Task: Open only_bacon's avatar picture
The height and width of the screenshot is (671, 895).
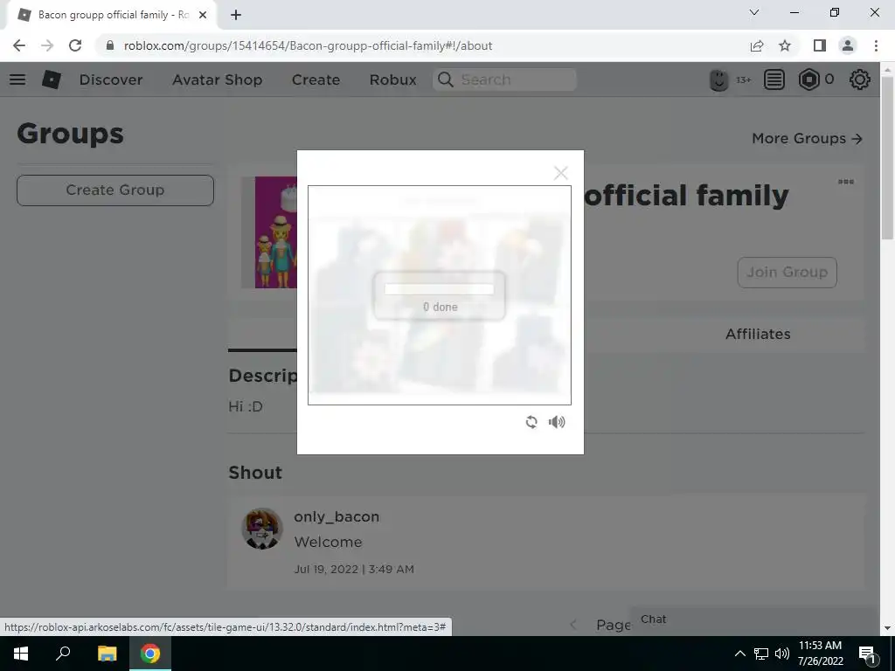Action: click(x=262, y=529)
